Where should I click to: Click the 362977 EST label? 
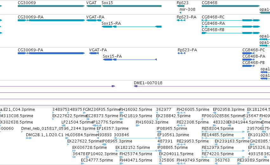(x=164, y=110)
